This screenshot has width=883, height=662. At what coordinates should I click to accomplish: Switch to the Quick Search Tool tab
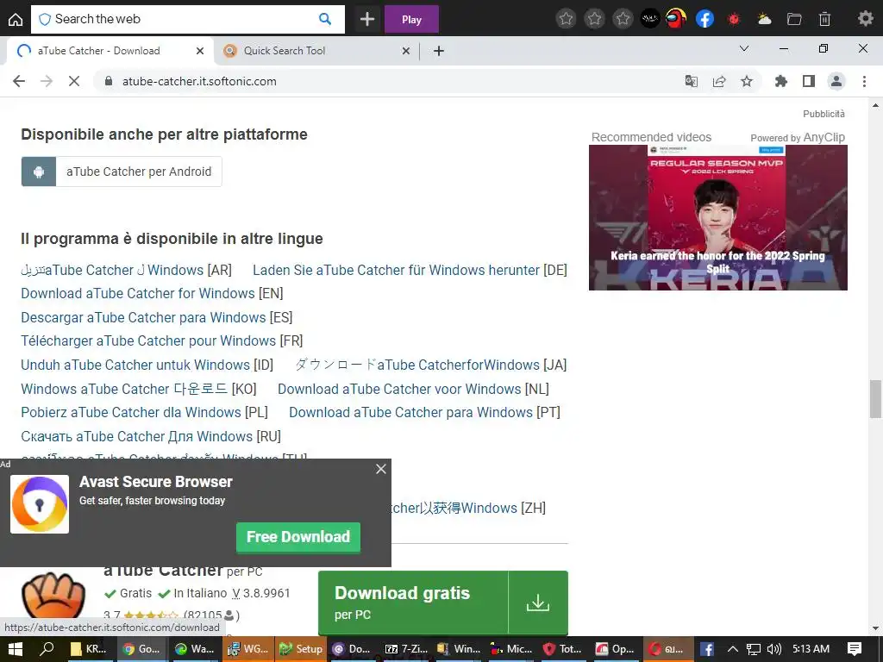(316, 51)
